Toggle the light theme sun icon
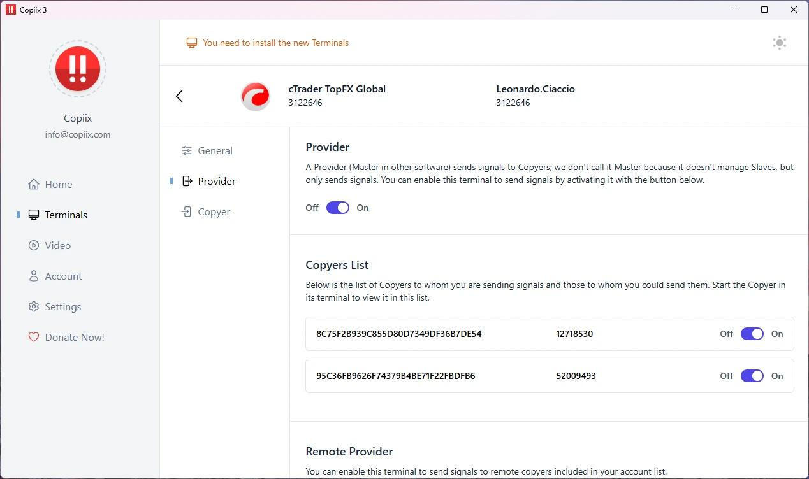 tap(779, 43)
